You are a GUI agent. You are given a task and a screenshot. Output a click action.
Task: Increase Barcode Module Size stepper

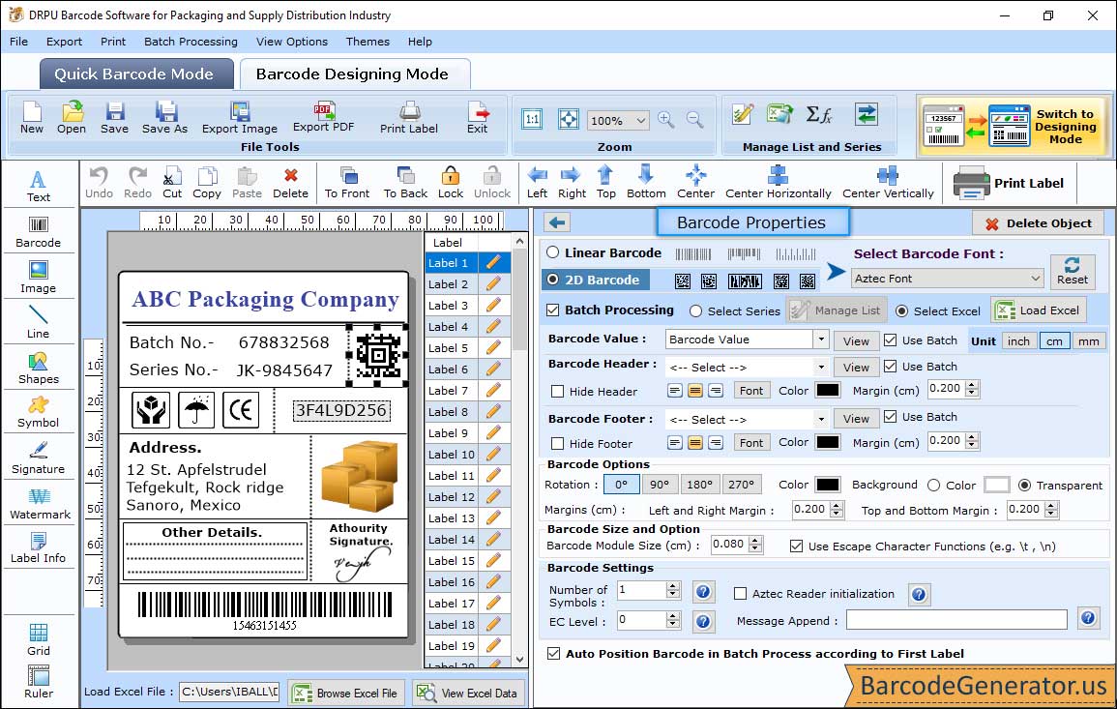(x=756, y=541)
